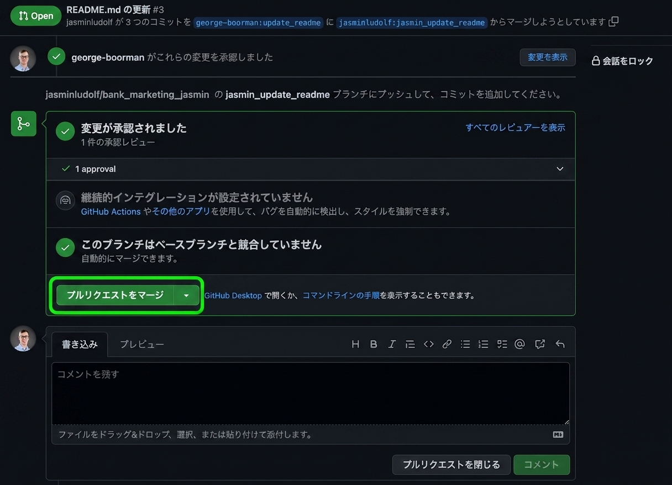
Task: Insert code formatting in the comment
Action: click(x=429, y=344)
